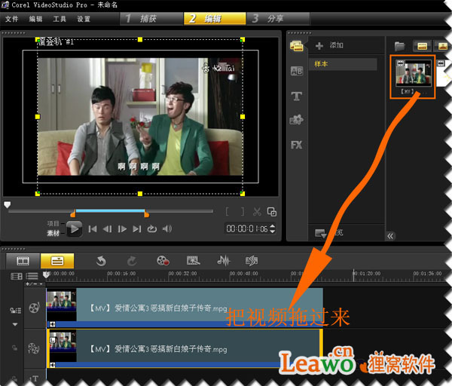Open the 编辑 menu
Screen dimensions: 452x386
pos(35,19)
